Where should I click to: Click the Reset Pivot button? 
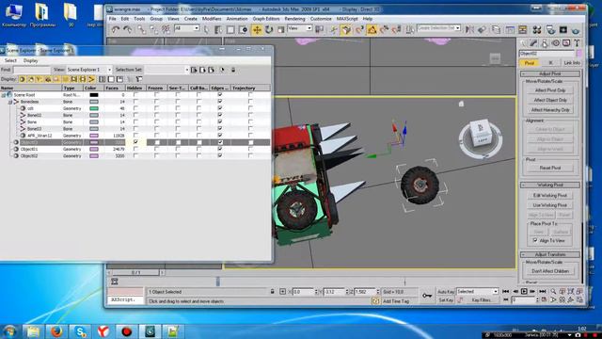[550, 168]
